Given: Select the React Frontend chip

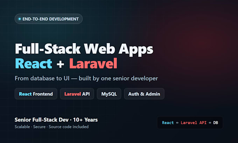Looking at the screenshot, I should click(36, 94).
